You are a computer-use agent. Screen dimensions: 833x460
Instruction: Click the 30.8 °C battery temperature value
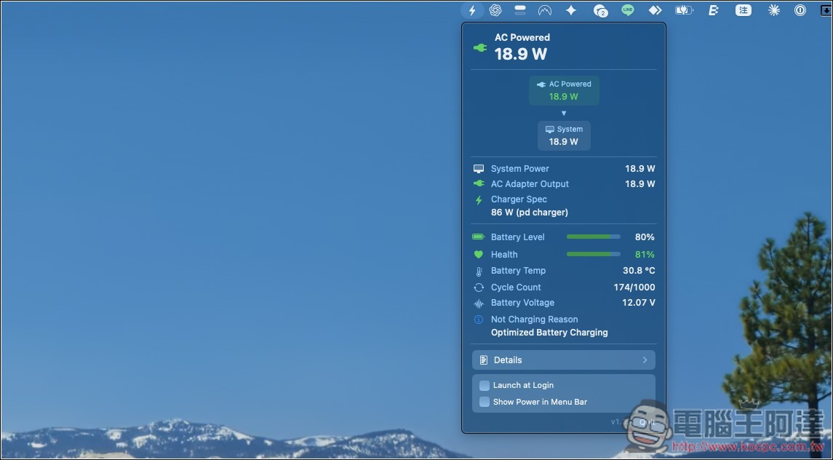pos(639,271)
